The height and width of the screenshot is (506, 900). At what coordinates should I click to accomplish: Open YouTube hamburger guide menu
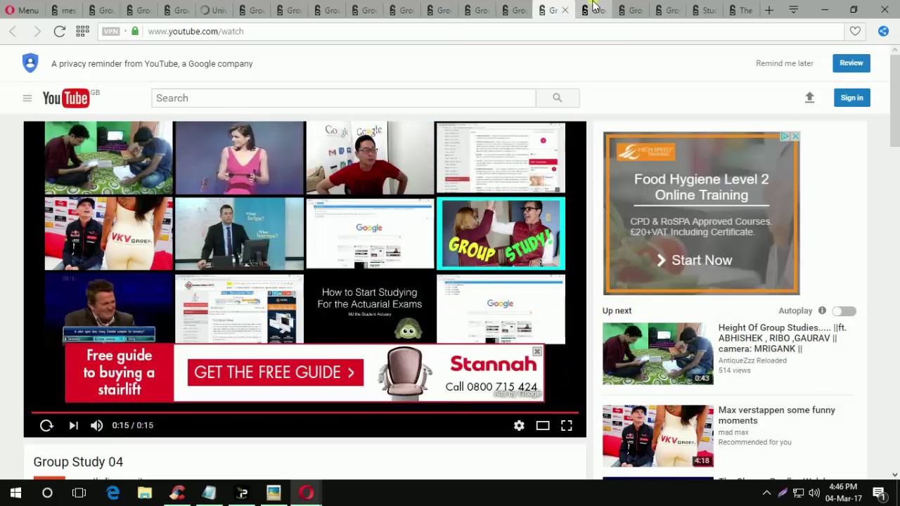pyautogui.click(x=27, y=98)
